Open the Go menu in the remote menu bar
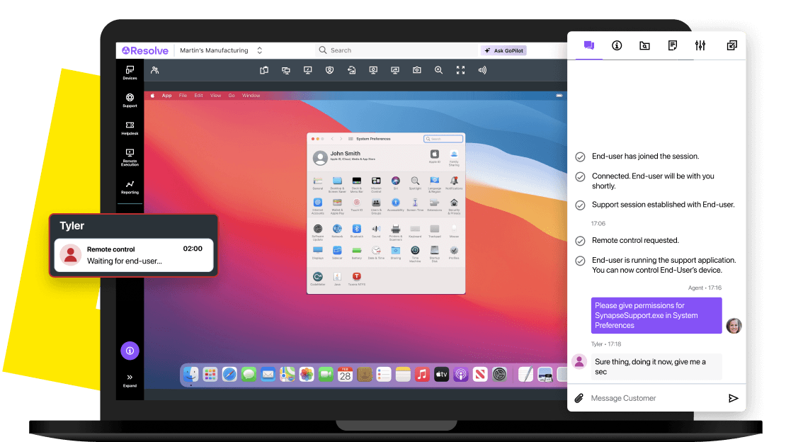This screenshot has width=786, height=442. click(x=232, y=96)
